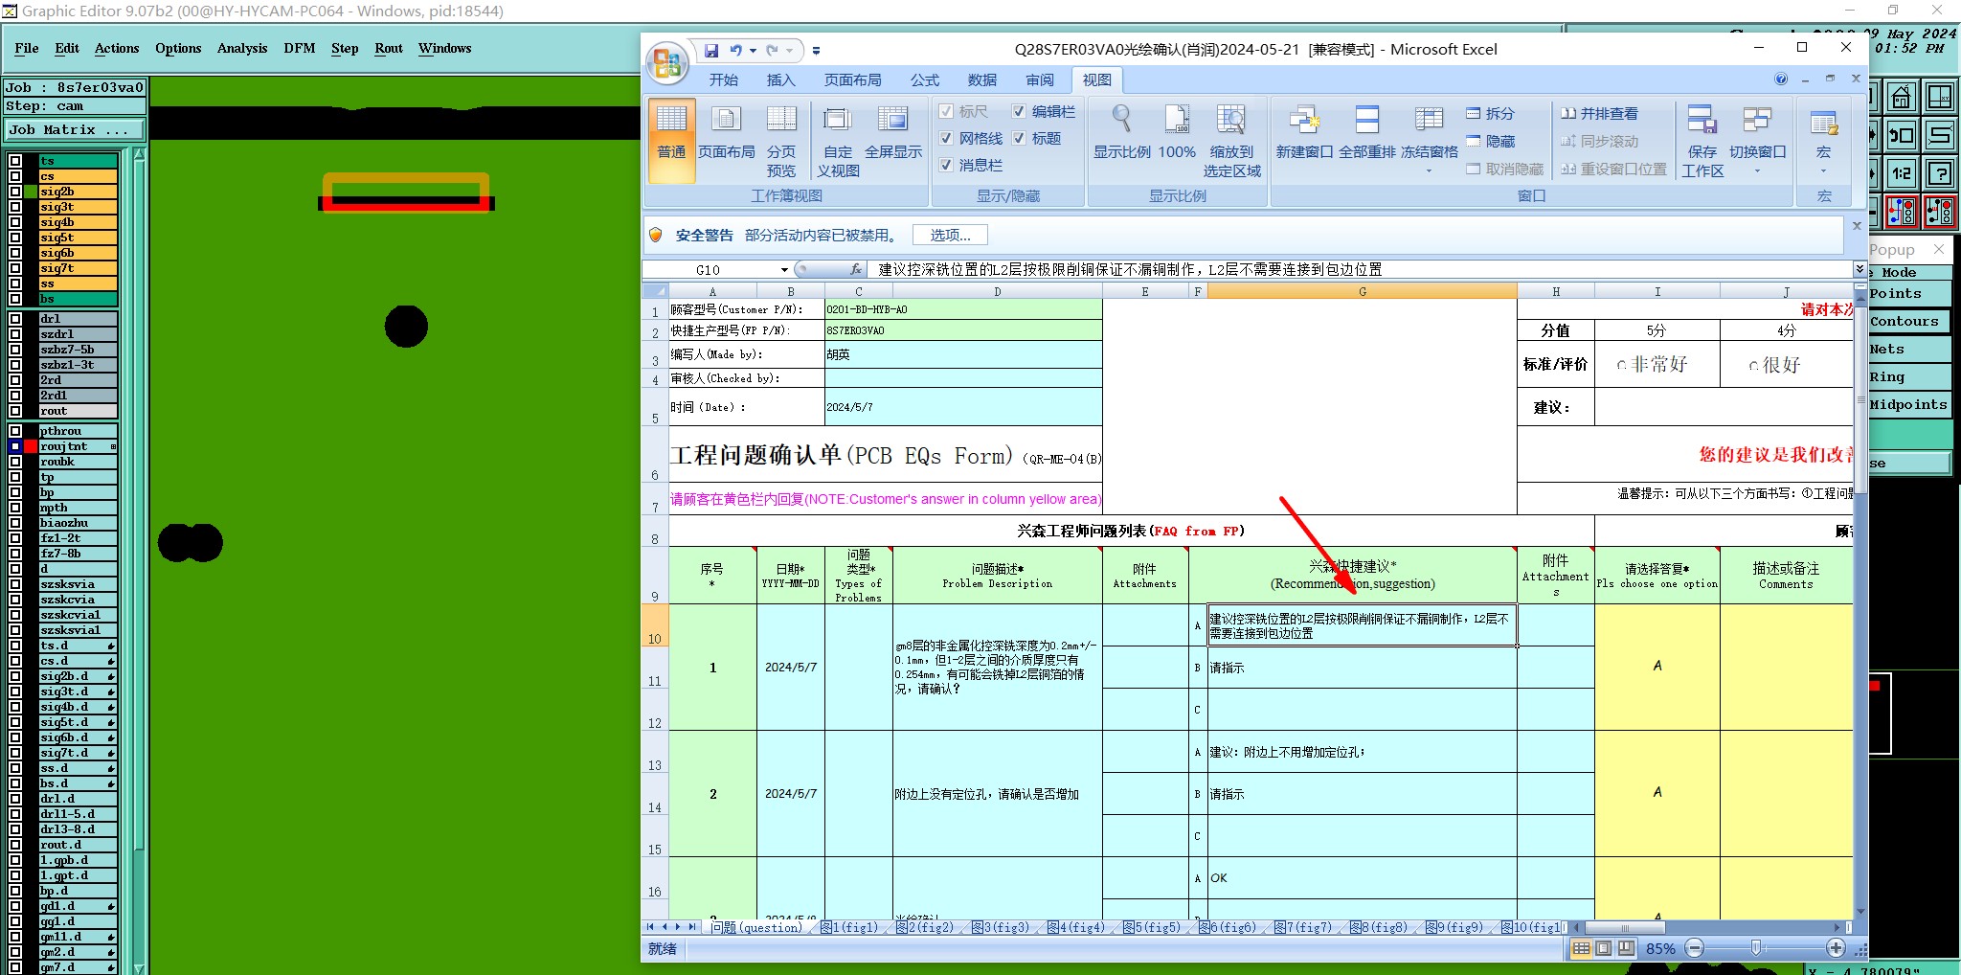
Task: Click 缩放到选定区域 zoom to selection
Action: coord(1231,140)
